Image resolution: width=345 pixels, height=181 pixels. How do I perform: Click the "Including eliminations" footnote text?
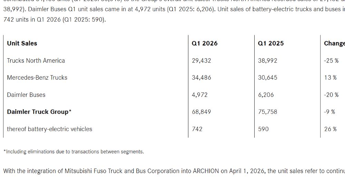73,151
